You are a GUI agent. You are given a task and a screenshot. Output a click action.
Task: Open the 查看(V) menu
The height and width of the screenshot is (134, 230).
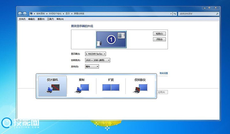point(41,19)
